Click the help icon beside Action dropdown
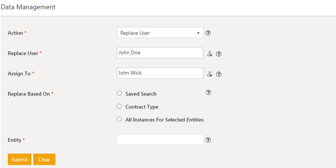The height and width of the screenshot is (168, 336). [208, 33]
